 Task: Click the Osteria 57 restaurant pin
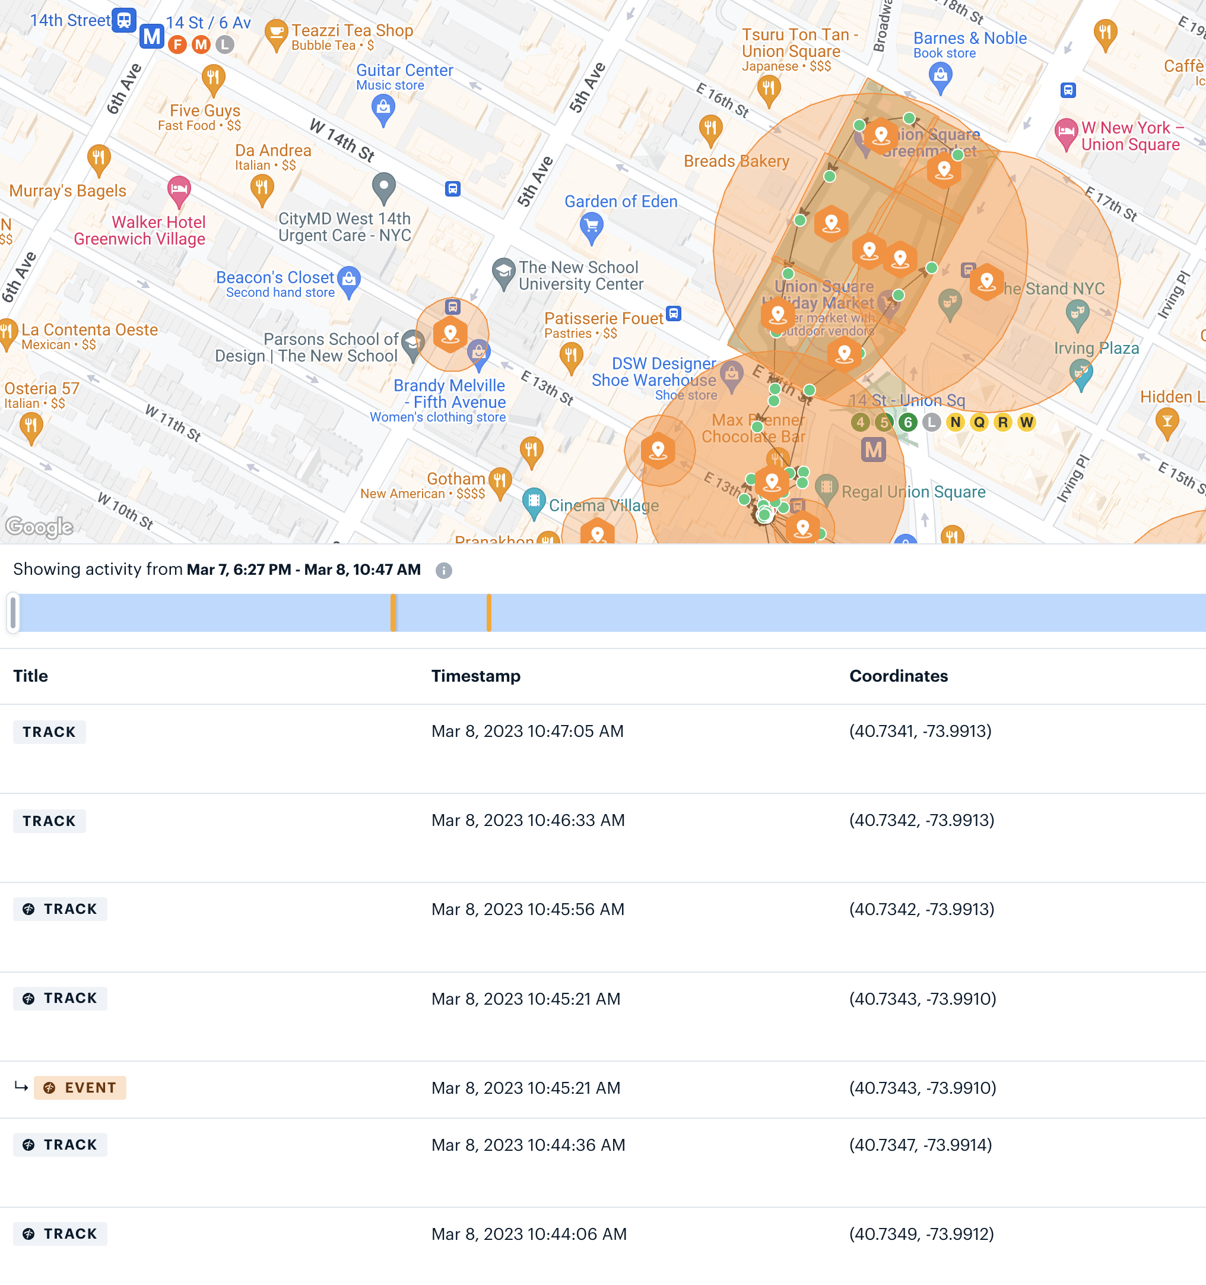point(31,429)
